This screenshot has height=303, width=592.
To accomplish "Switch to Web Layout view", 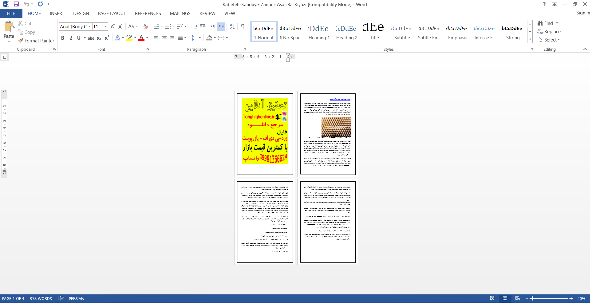I will tap(518, 298).
